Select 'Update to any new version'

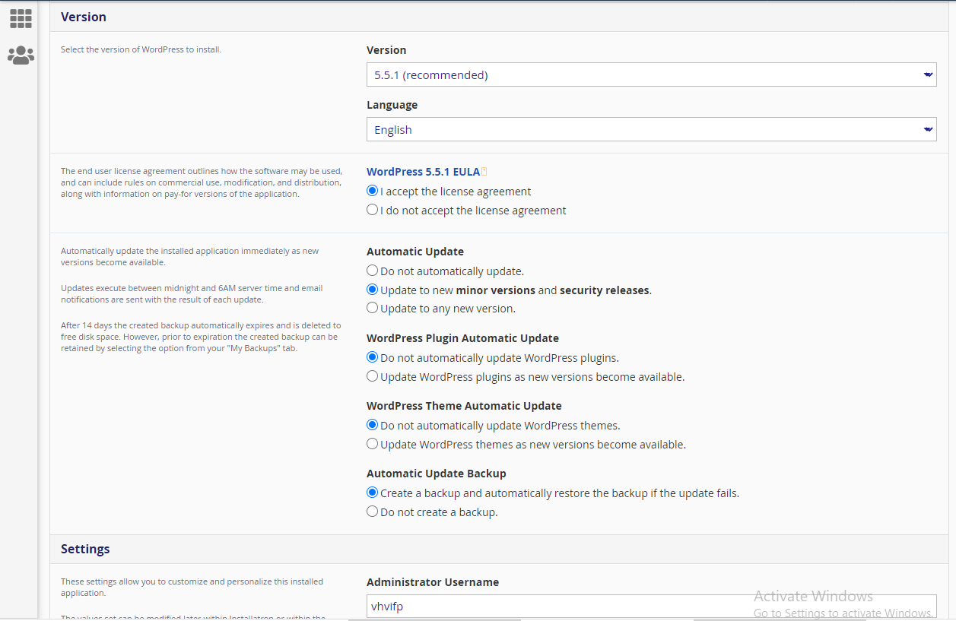click(x=372, y=308)
